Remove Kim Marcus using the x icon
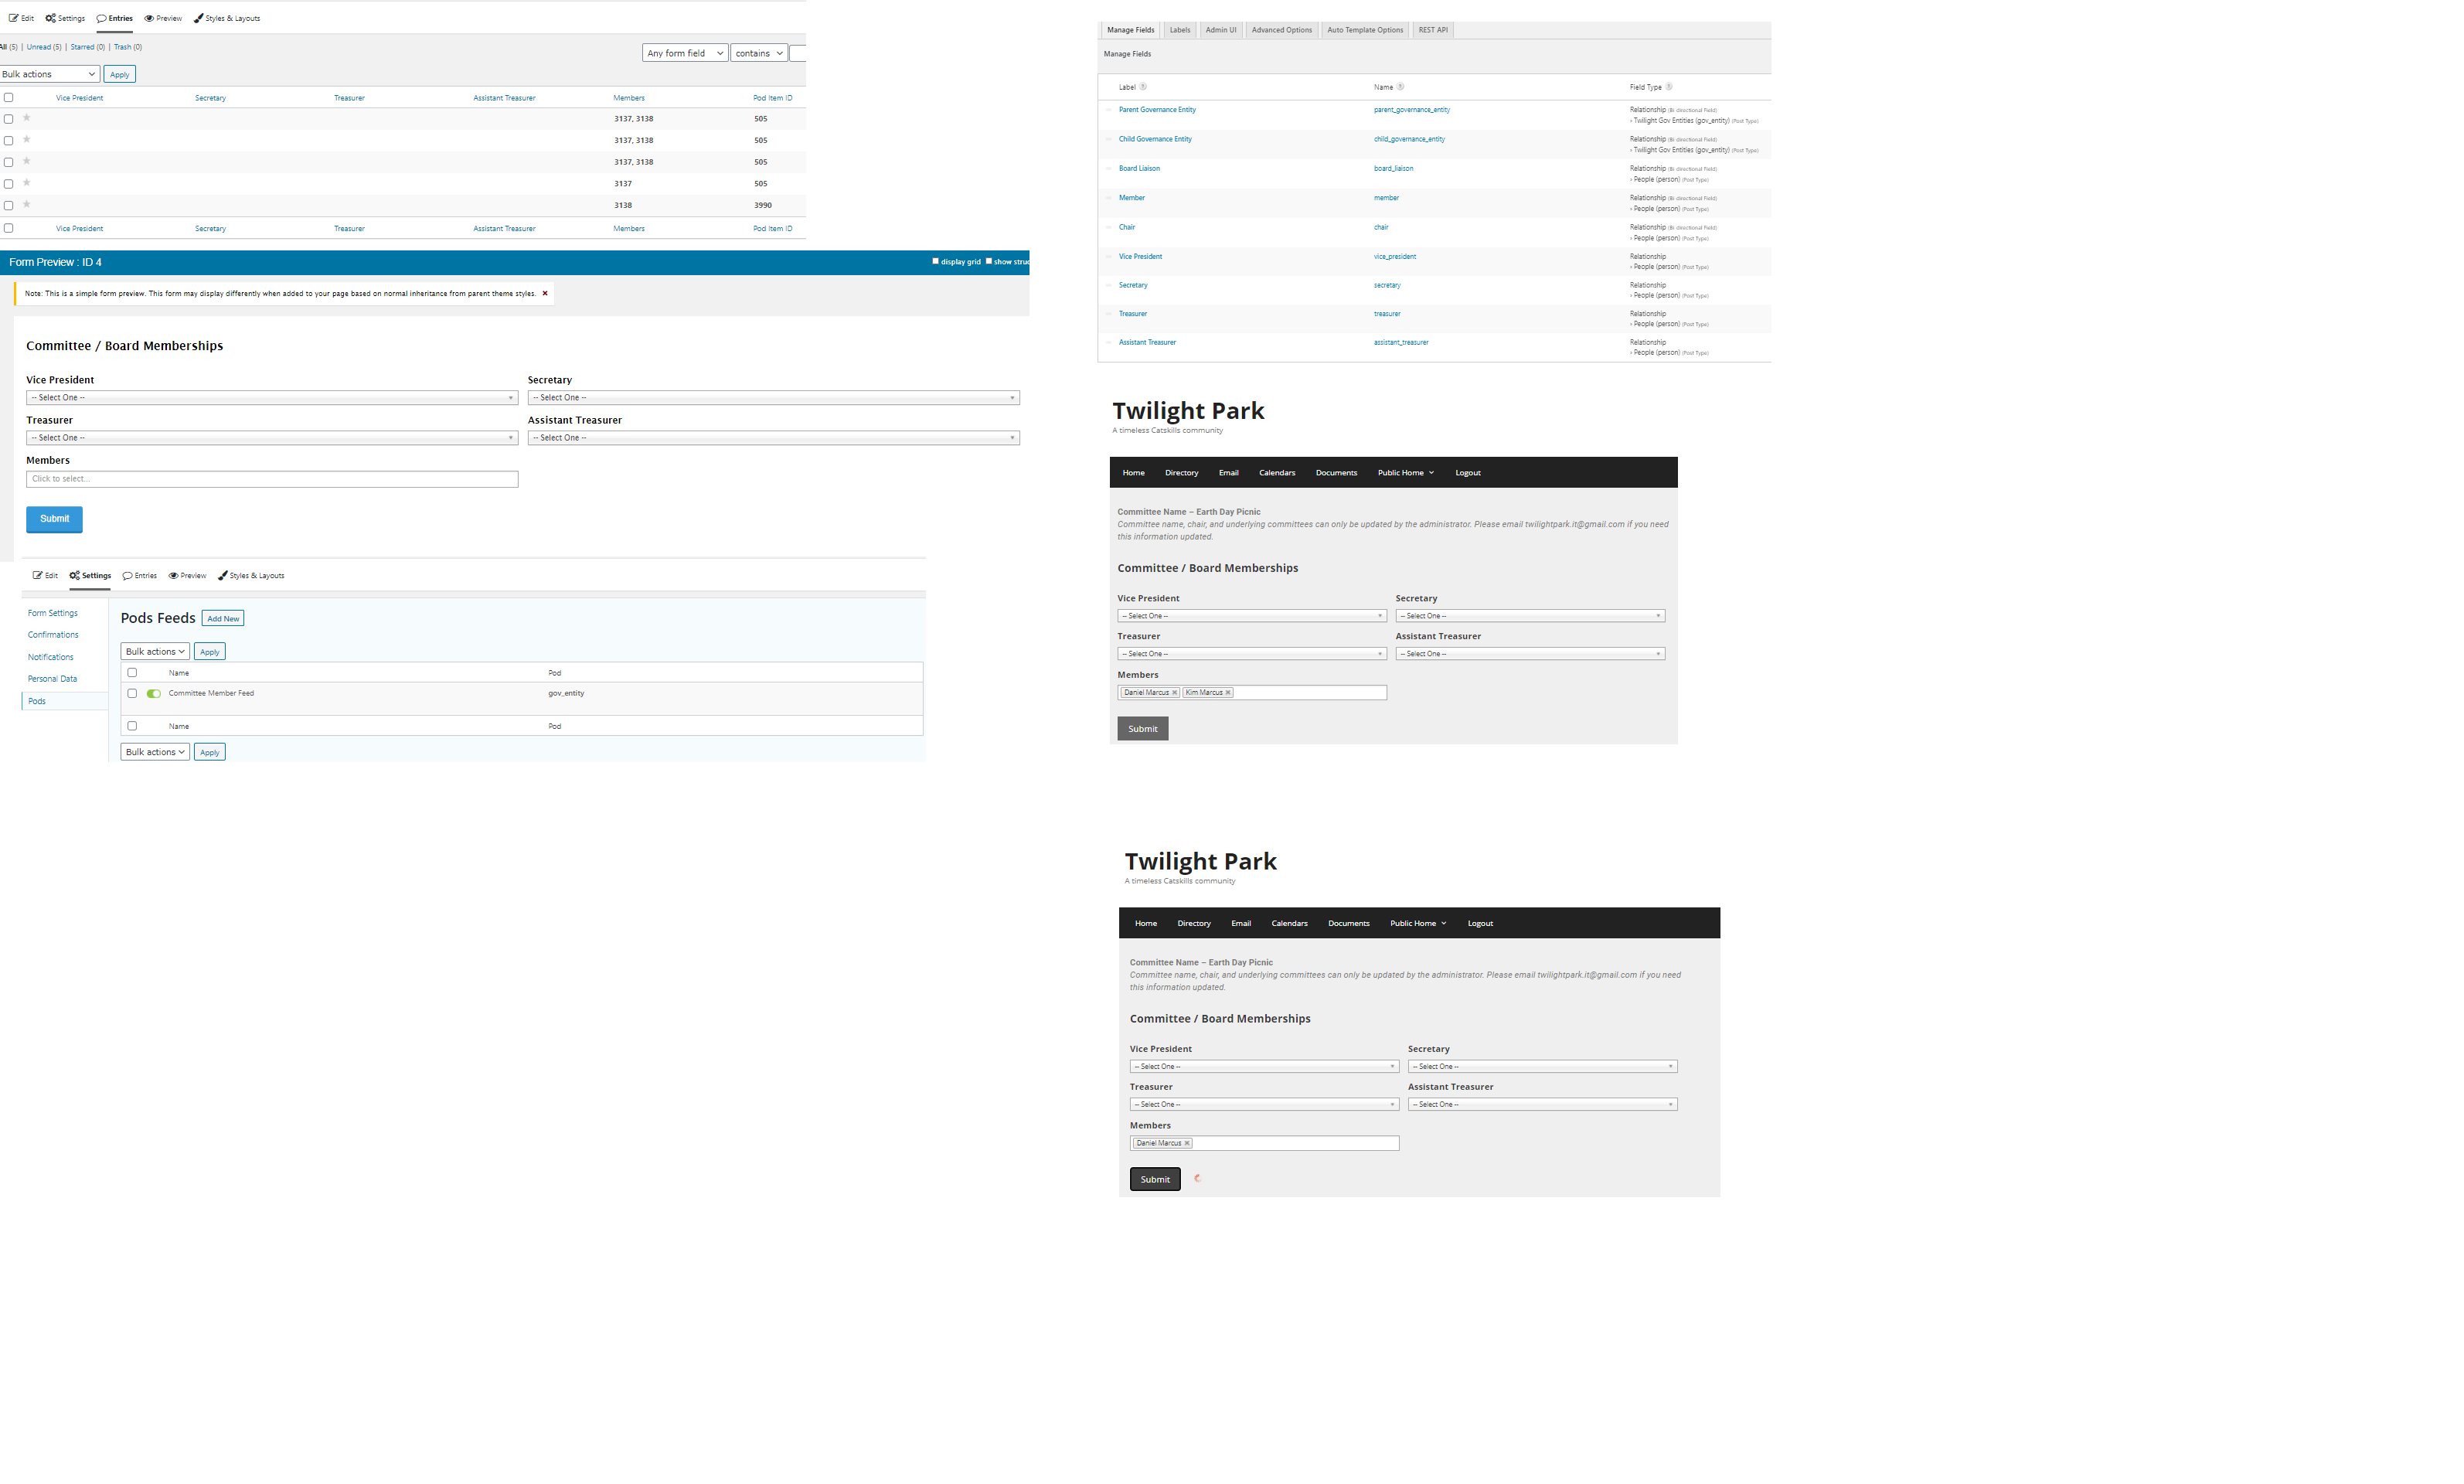 [1229, 692]
